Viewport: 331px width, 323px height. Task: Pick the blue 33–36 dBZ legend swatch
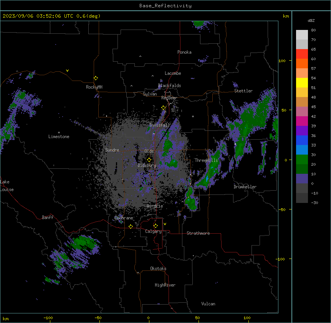(x=302, y=140)
